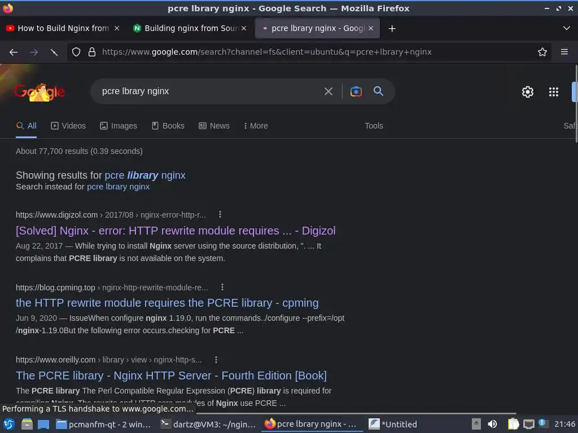Click into the Google search query field
Viewport: 578px width, 433px height.
(208, 91)
